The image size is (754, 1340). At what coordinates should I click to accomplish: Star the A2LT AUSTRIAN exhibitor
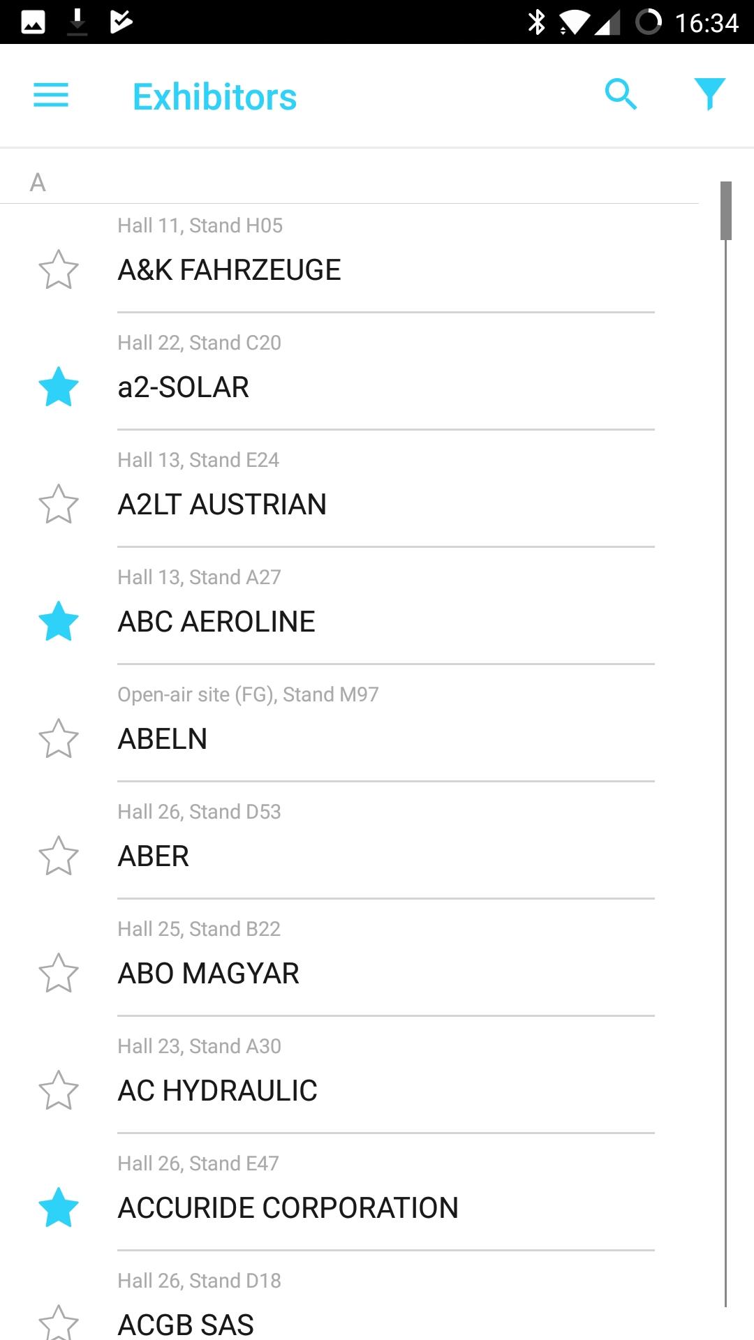point(59,504)
